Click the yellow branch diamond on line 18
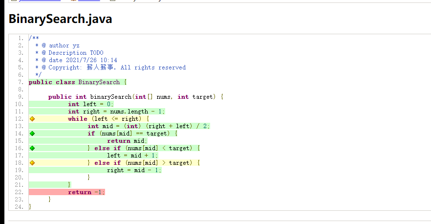The height and width of the screenshot is (224, 431). point(32,163)
